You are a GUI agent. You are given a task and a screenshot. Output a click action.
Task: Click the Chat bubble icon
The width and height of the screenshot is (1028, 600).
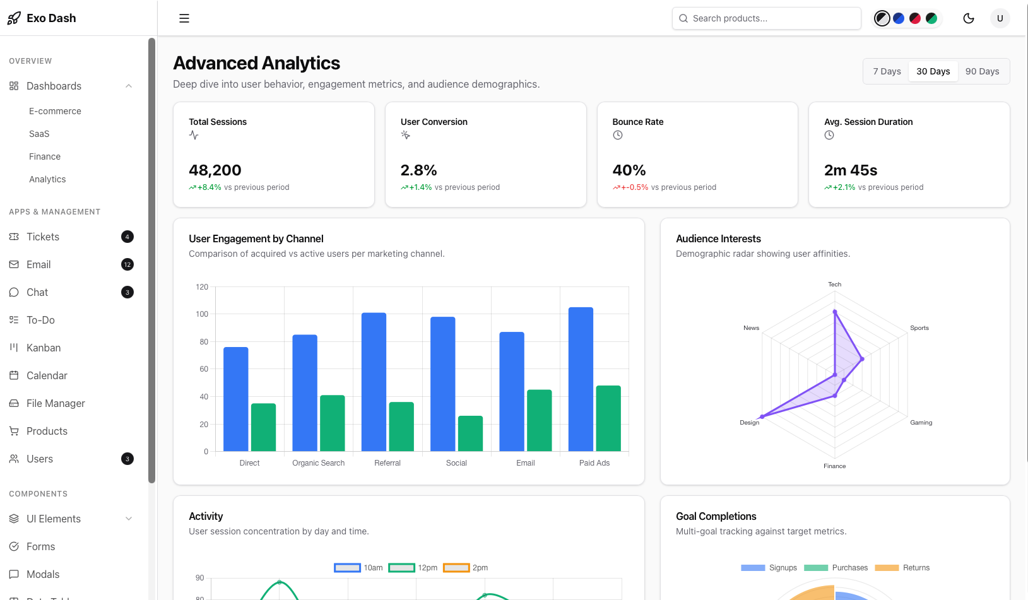tap(14, 292)
